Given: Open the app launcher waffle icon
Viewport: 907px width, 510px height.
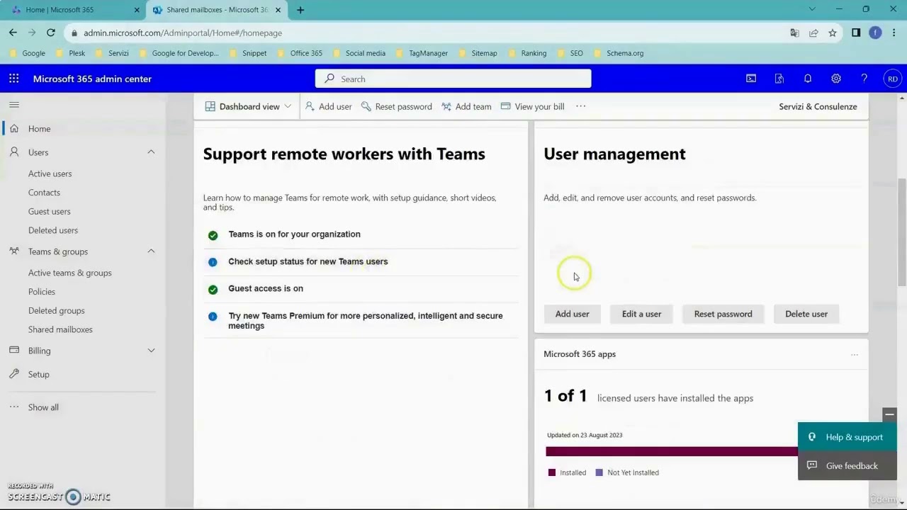Looking at the screenshot, I should (14, 79).
